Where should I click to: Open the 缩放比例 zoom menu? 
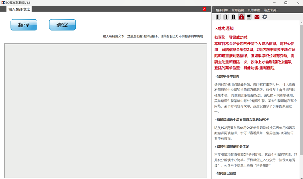click(270, 10)
